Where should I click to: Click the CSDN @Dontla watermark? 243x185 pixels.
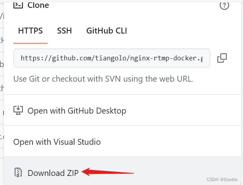[x=222, y=179]
